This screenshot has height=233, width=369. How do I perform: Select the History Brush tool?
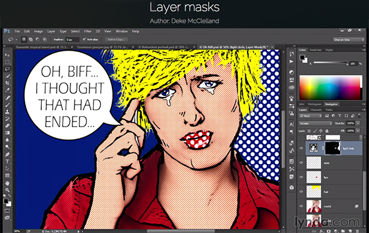pyautogui.click(x=8, y=119)
